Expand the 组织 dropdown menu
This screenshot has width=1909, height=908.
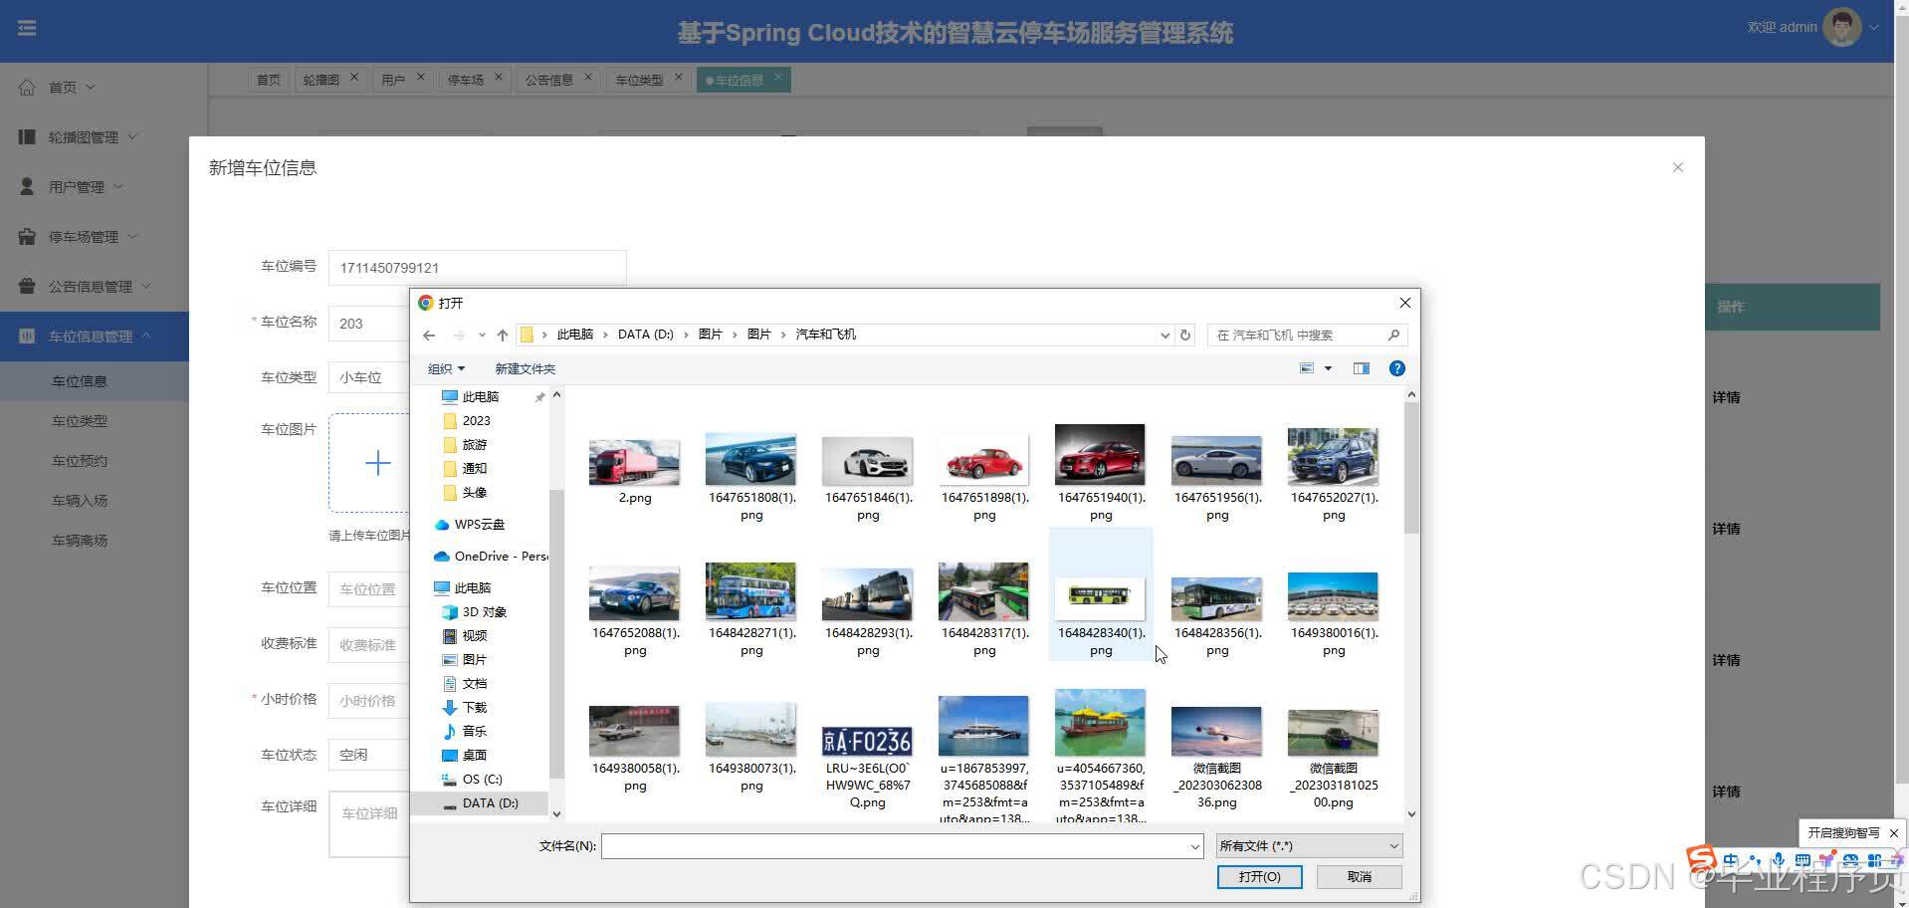tap(446, 369)
